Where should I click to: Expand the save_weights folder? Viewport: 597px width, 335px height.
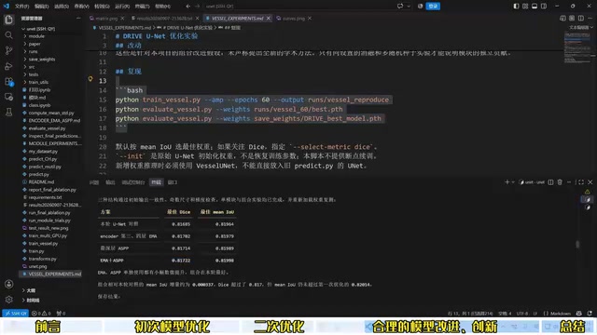(42, 60)
